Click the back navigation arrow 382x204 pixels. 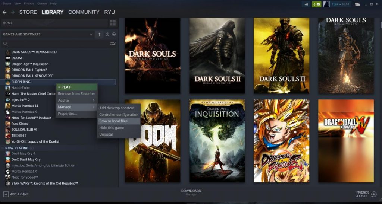pyautogui.click(x=4, y=12)
